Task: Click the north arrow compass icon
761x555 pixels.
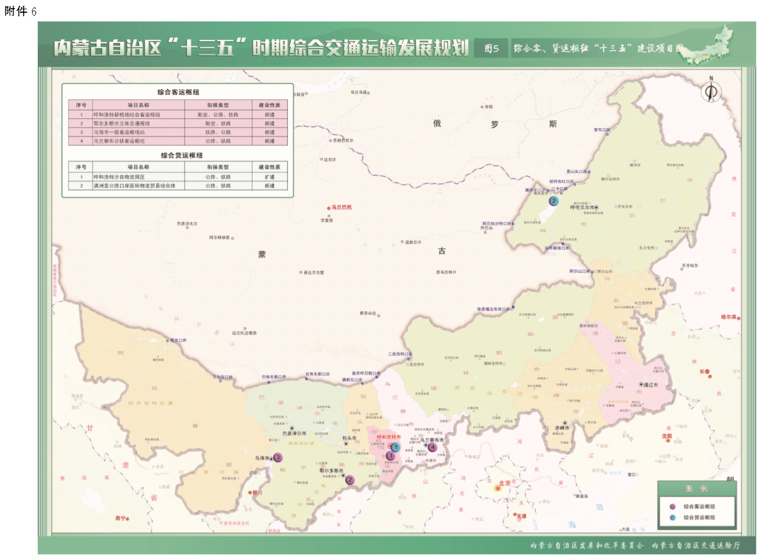Action: [711, 90]
